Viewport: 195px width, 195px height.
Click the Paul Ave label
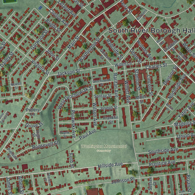[87, 135]
